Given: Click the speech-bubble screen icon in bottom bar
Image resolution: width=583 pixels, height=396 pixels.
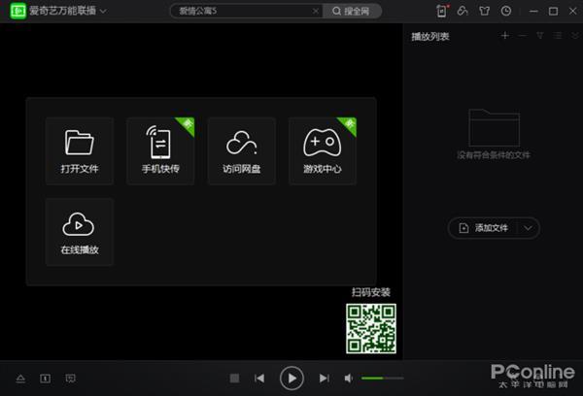Looking at the screenshot, I should 70,379.
